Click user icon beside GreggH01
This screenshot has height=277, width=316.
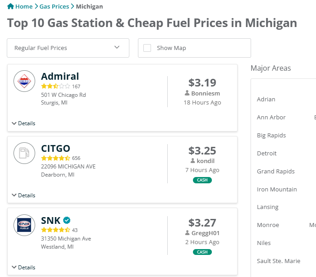point(188,233)
